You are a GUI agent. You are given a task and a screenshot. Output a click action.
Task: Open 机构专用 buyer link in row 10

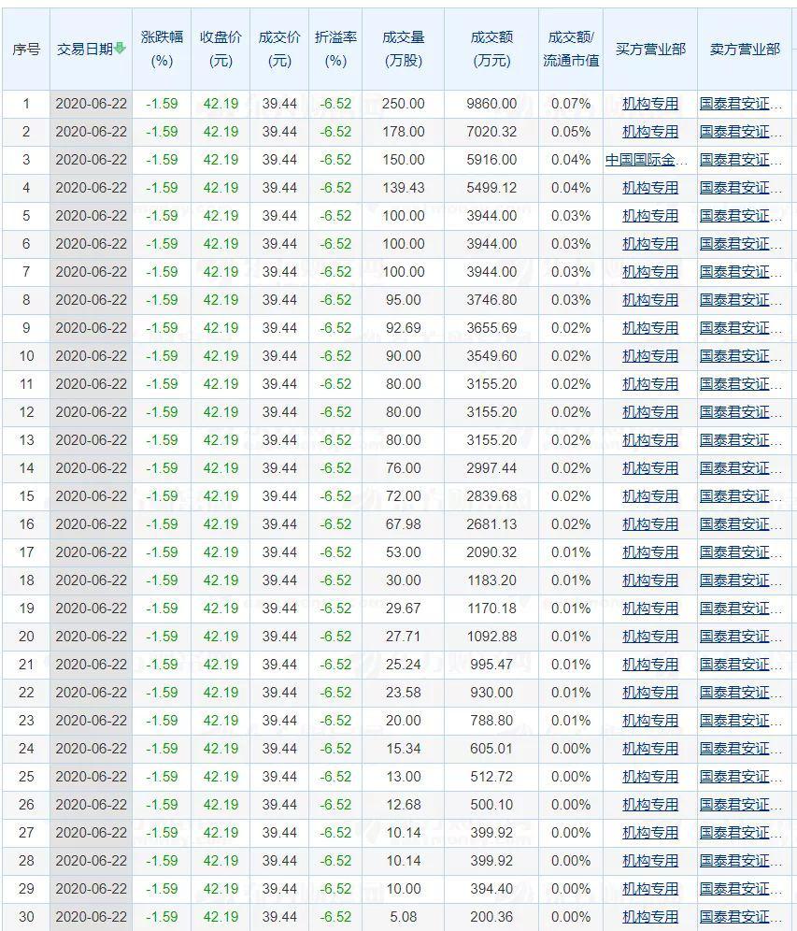[x=650, y=356]
